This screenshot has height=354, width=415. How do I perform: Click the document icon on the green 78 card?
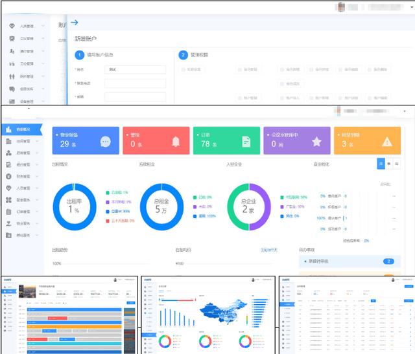pos(246,142)
